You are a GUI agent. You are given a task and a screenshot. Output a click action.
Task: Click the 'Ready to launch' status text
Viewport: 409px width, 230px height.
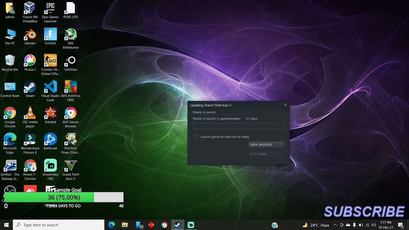click(204, 112)
